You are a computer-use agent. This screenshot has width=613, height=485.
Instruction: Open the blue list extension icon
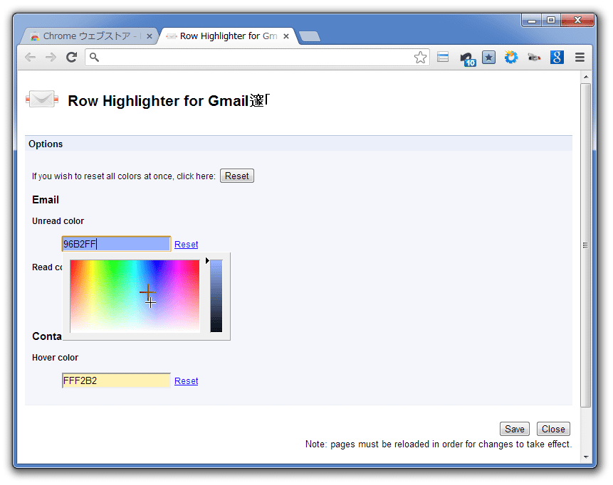443,57
